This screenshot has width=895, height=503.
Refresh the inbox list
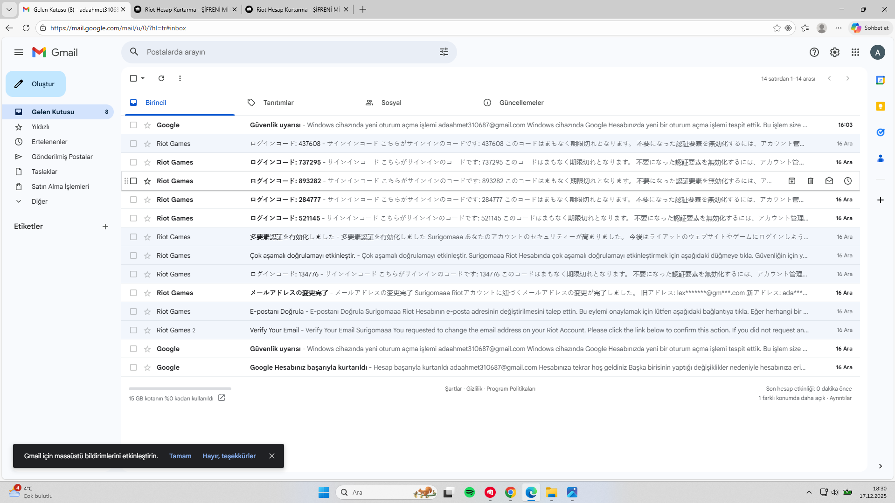161,78
